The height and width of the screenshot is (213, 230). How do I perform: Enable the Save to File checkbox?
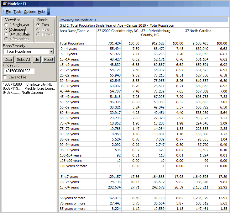point(5,77)
